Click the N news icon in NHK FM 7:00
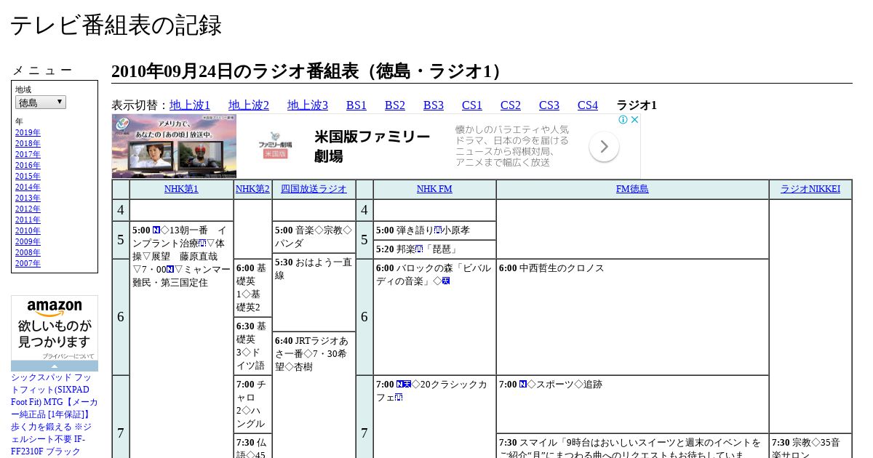The image size is (873, 458). click(x=399, y=384)
